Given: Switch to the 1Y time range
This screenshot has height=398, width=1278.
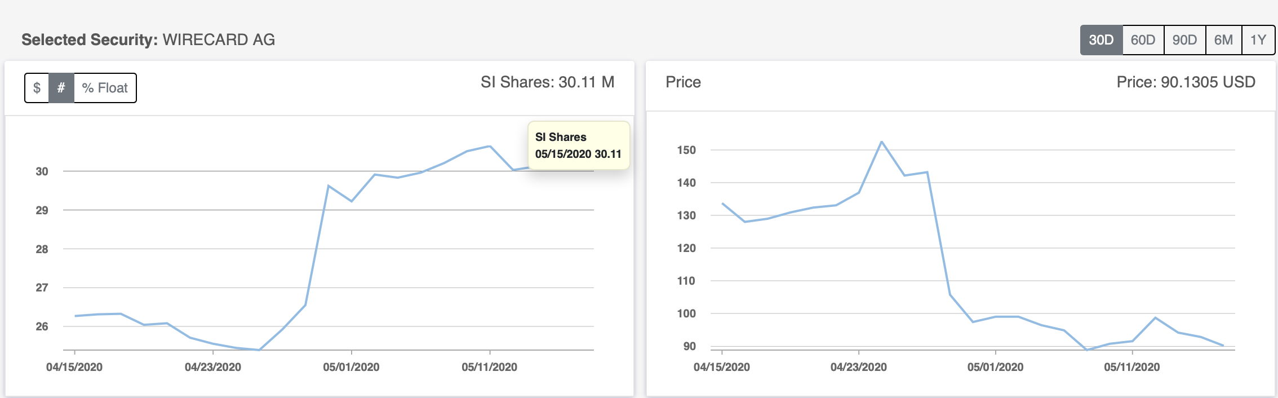Looking at the screenshot, I should 1258,40.
